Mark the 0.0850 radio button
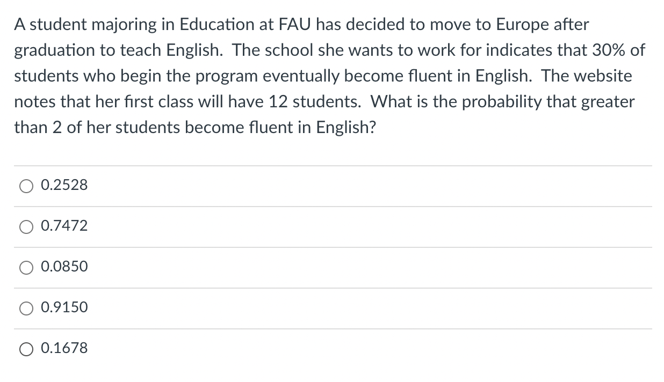 tap(27, 268)
